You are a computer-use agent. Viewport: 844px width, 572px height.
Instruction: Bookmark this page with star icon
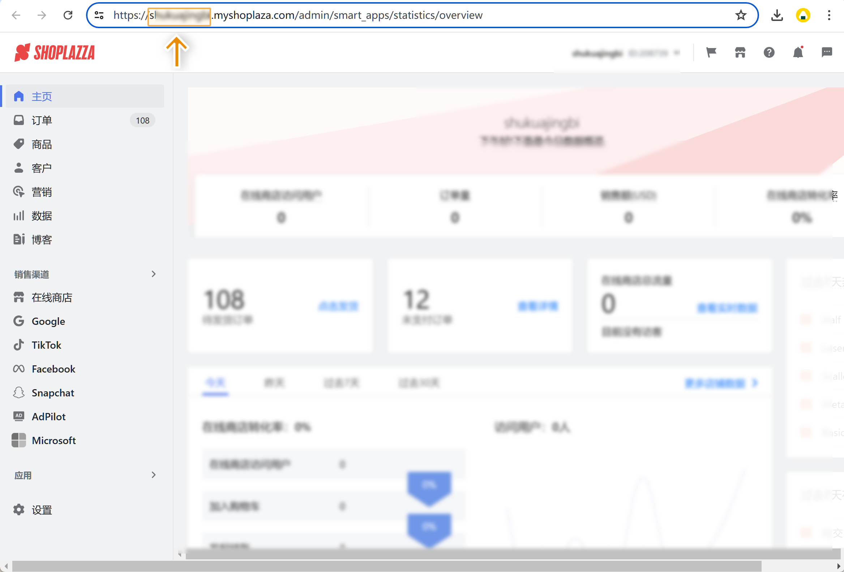[x=741, y=15]
